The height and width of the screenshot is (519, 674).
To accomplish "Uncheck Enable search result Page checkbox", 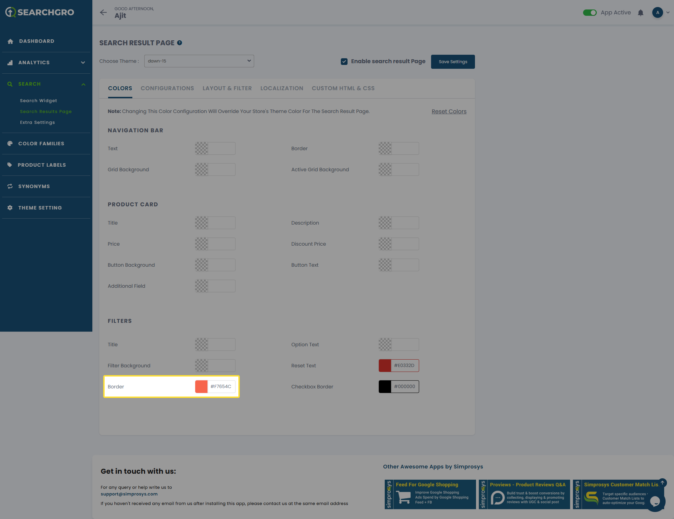I will click(x=344, y=61).
